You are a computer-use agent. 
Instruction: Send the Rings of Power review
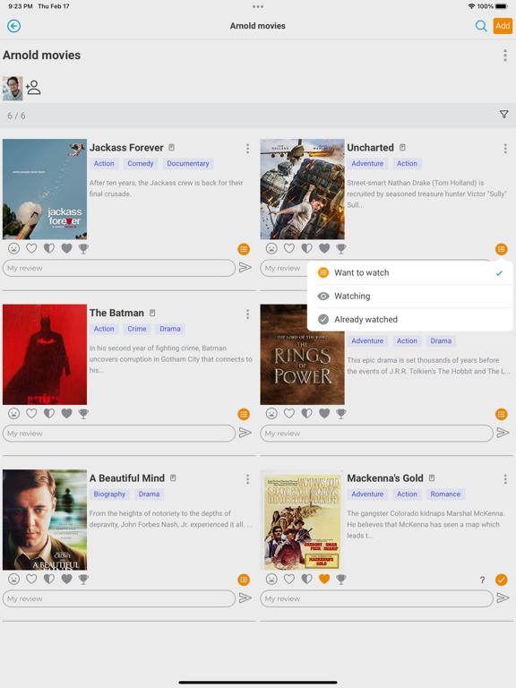tap(503, 433)
